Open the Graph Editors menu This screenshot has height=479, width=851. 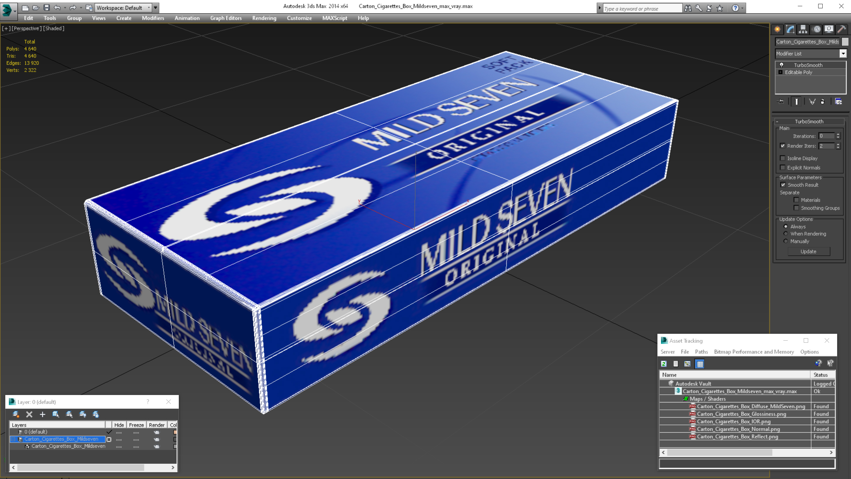point(226,18)
